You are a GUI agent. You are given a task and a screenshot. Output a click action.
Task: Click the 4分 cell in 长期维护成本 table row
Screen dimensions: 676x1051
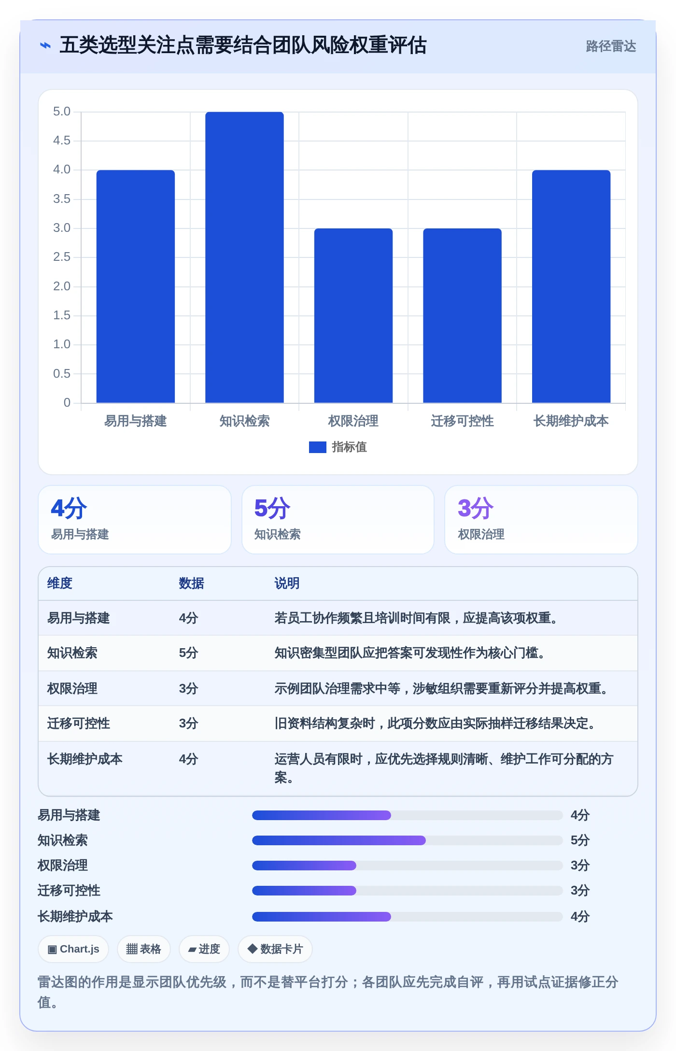tap(189, 759)
